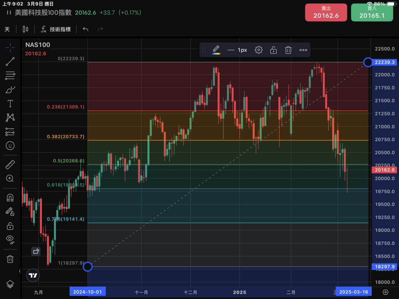
Task: Click the bring-to-front icon near chart bottom-left
Action: click(x=36, y=251)
